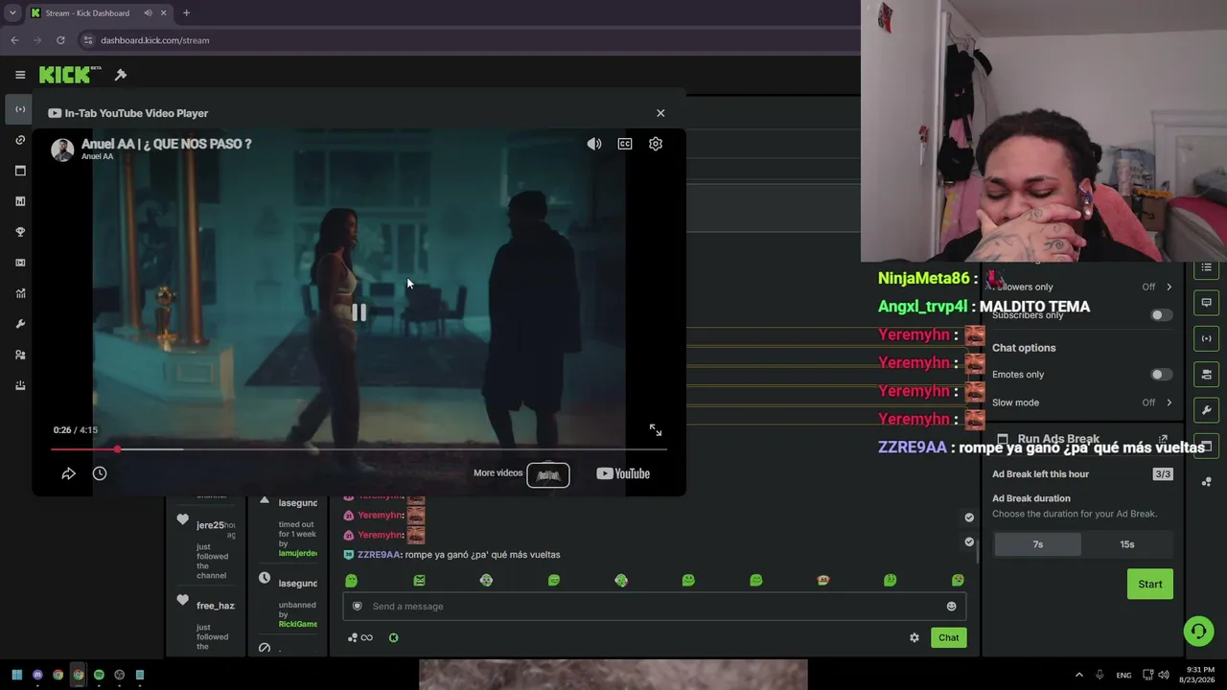This screenshot has height=690, width=1227.
Task: Seek along the YouTube video progress bar
Action: tap(359, 448)
